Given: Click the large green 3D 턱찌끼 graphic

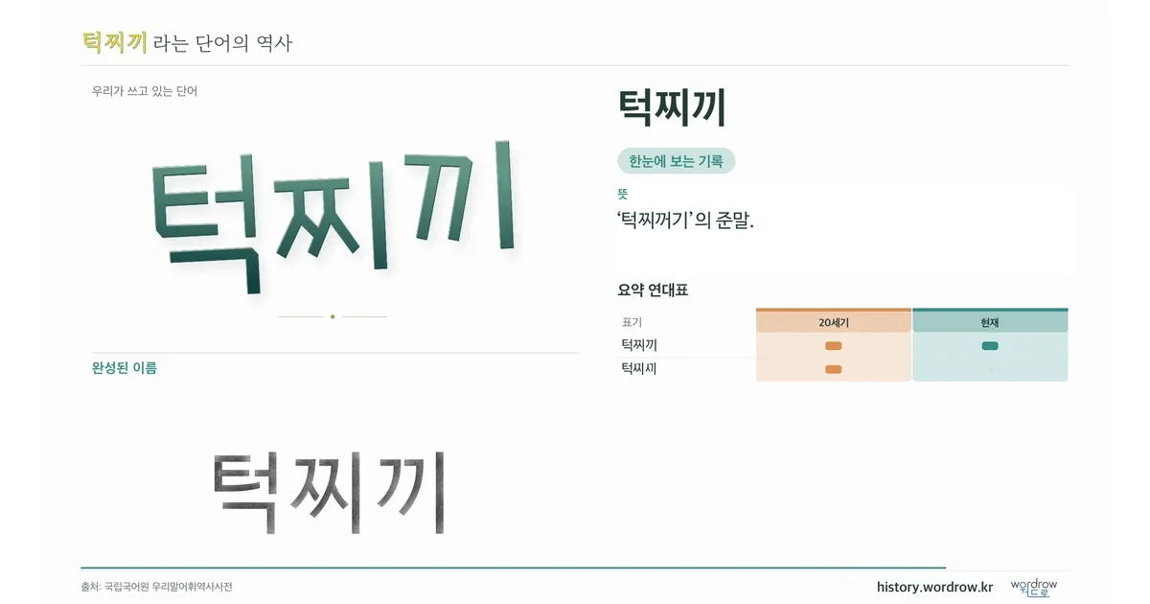Looking at the screenshot, I should point(335,216).
